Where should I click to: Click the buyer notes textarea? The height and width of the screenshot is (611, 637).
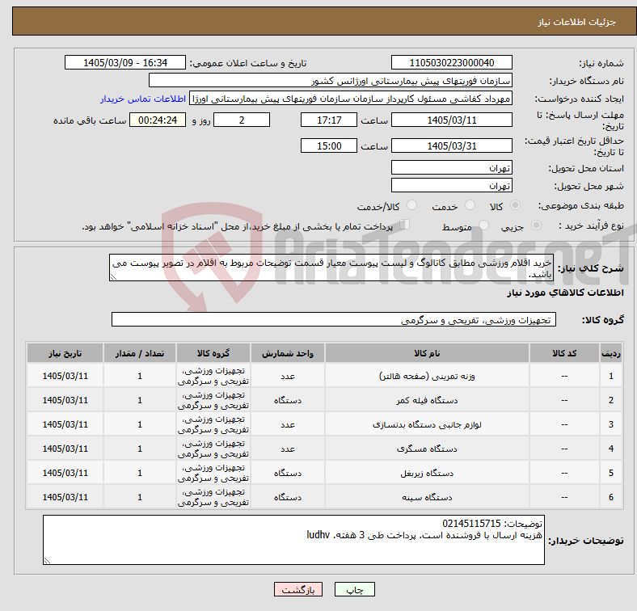tap(293, 540)
